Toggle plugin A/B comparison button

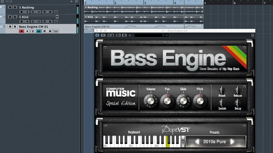coord(118,35)
